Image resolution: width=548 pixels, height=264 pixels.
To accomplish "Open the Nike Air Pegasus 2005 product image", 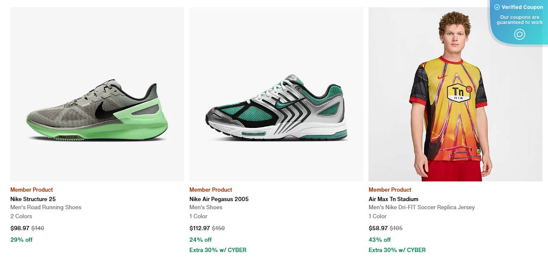I will (x=276, y=94).
